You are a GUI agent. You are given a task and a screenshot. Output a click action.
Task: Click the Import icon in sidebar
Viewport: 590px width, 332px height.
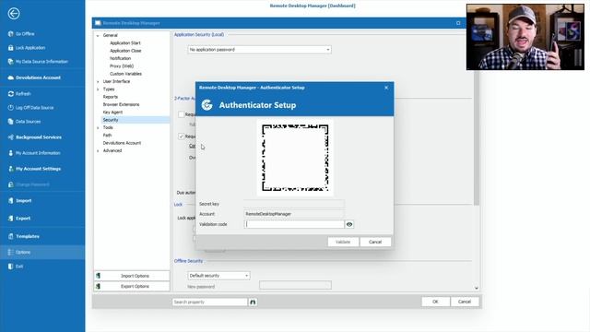(10, 201)
